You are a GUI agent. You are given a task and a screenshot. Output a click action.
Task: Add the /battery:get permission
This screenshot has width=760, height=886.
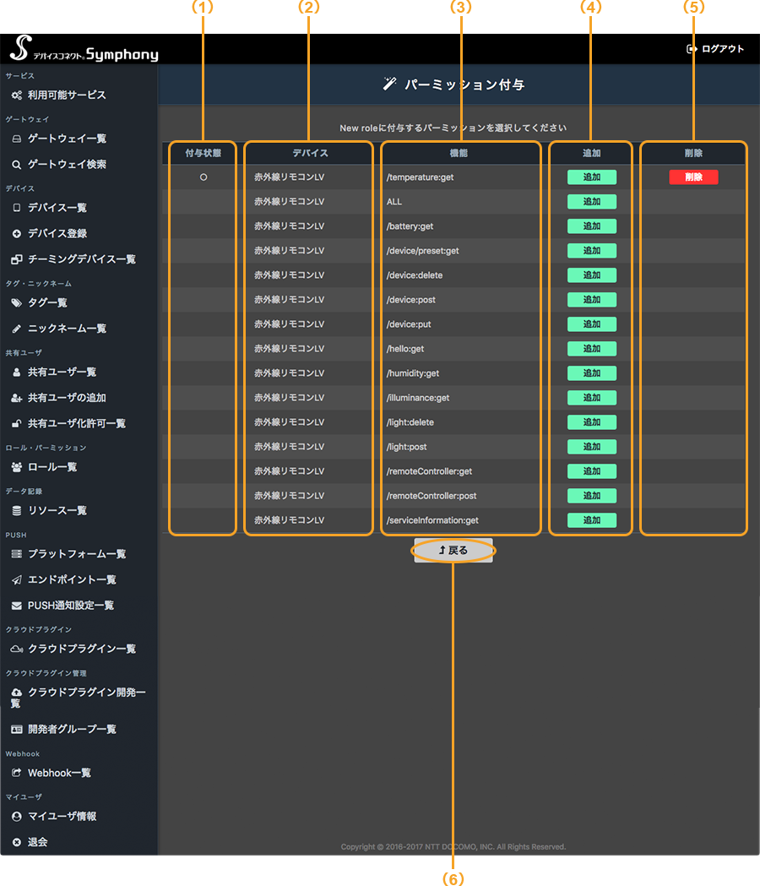592,226
